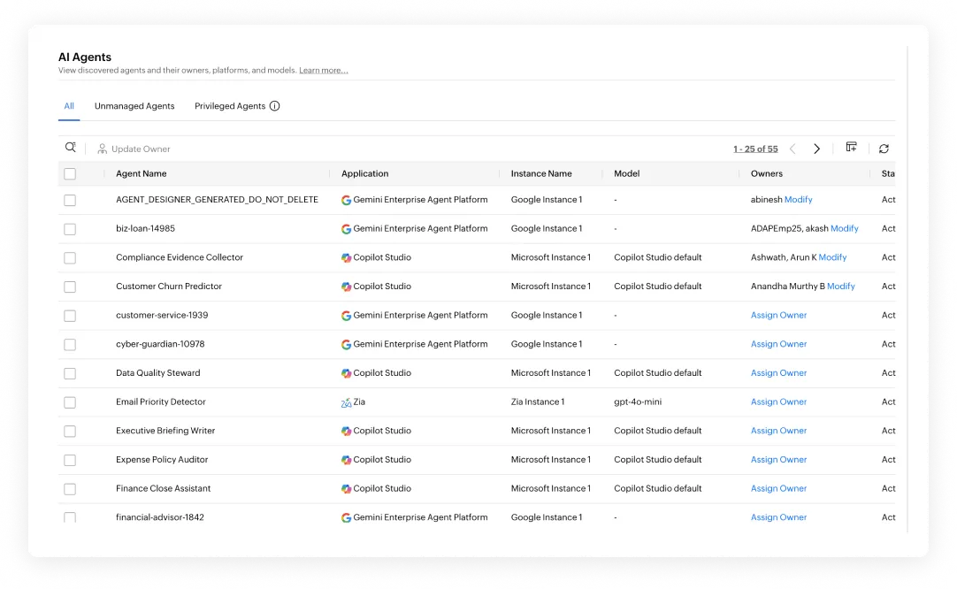Click Gemini icon in cyber-guardian-10978 row
957x589 pixels.
click(x=346, y=344)
